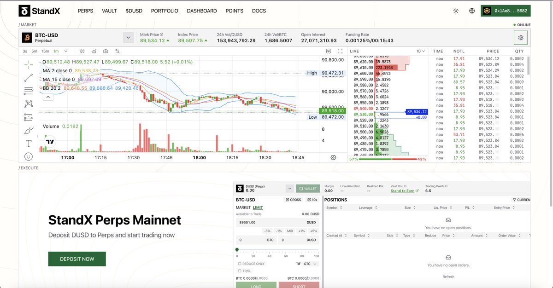Select the text annotation tool
This screenshot has width=553, height=288.
coord(29,144)
